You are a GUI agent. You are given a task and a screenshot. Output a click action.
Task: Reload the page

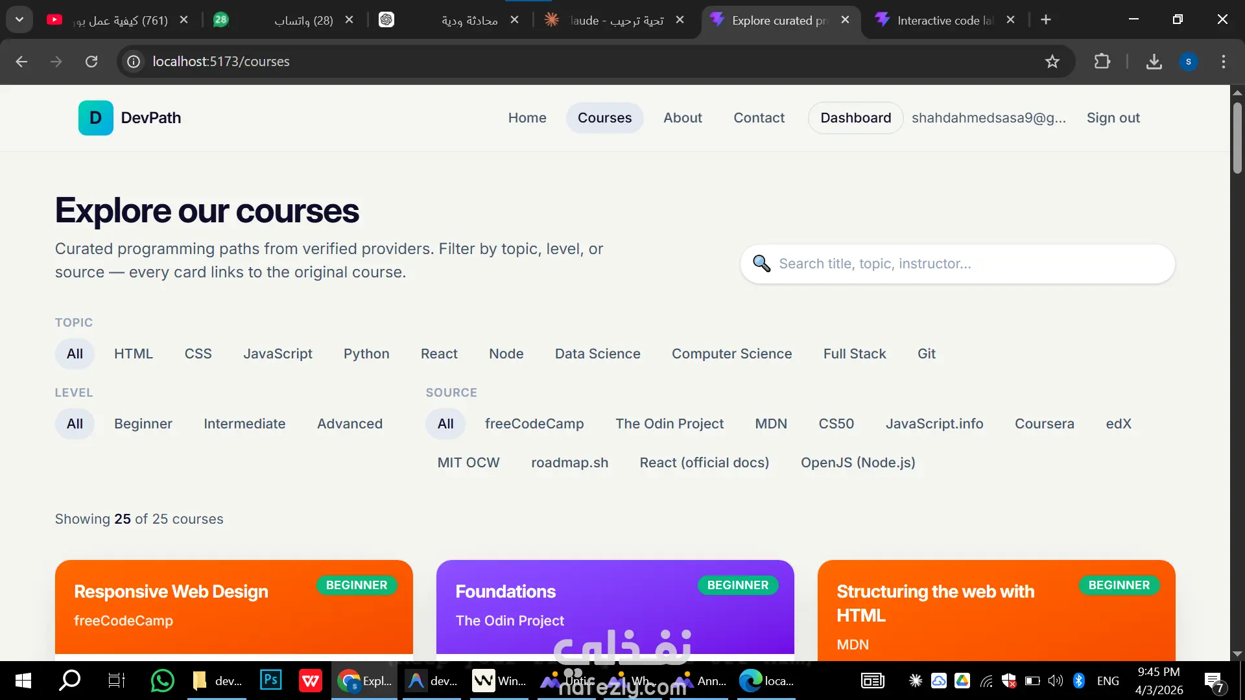point(91,62)
